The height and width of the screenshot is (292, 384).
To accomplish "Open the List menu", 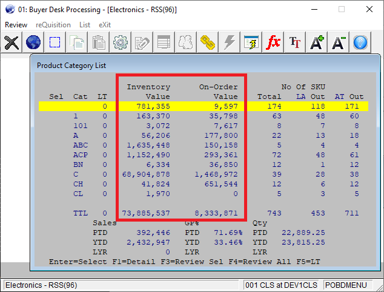I will click(85, 25).
